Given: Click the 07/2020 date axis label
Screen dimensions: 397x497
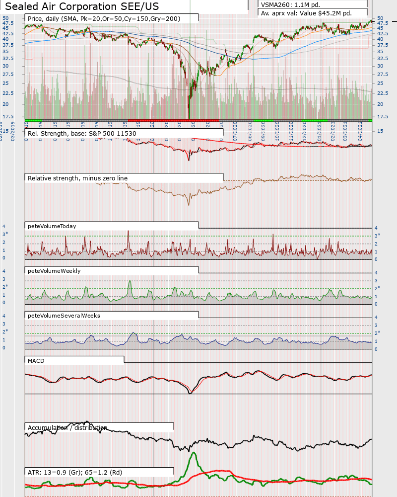Looking at the screenshot, I should coord(235,131).
